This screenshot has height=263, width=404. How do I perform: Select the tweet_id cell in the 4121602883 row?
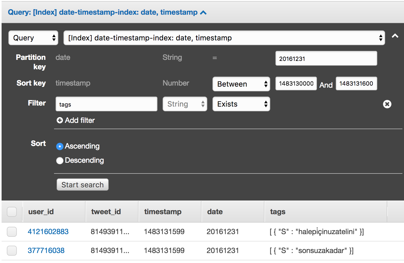point(110,232)
